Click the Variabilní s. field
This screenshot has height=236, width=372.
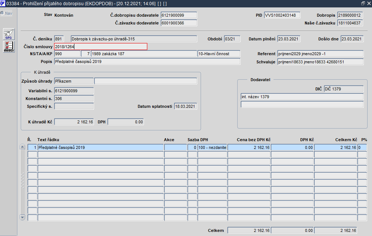[x=74, y=91]
